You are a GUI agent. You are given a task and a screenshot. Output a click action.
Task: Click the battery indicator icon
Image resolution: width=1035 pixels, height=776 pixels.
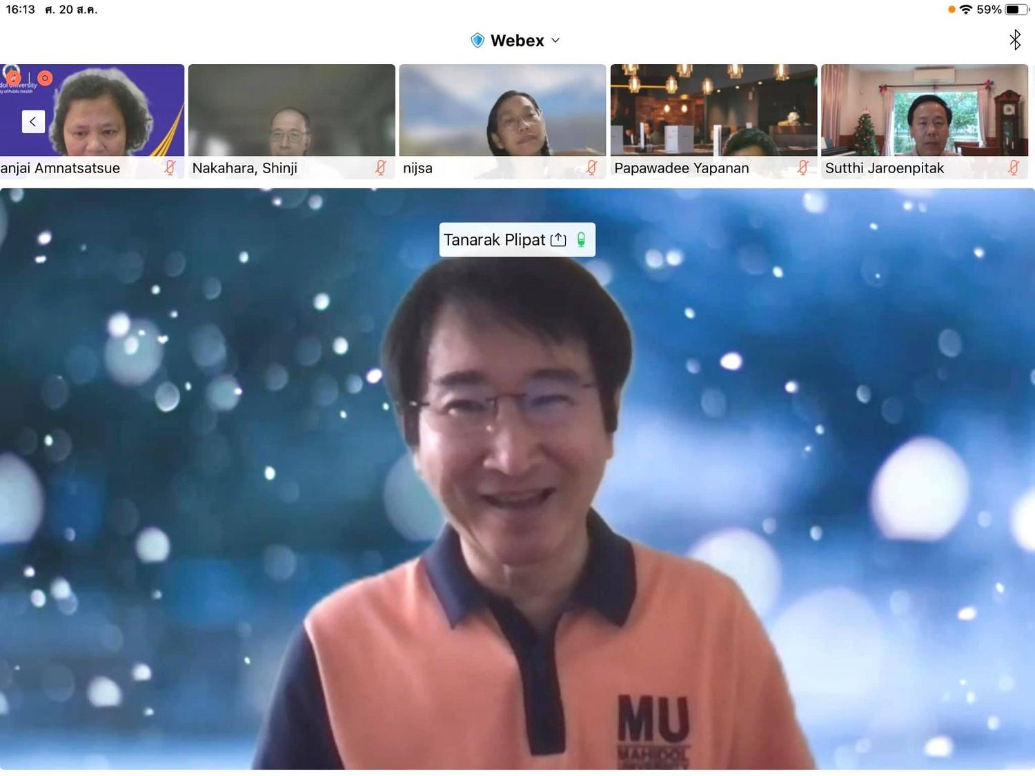coord(1017,10)
